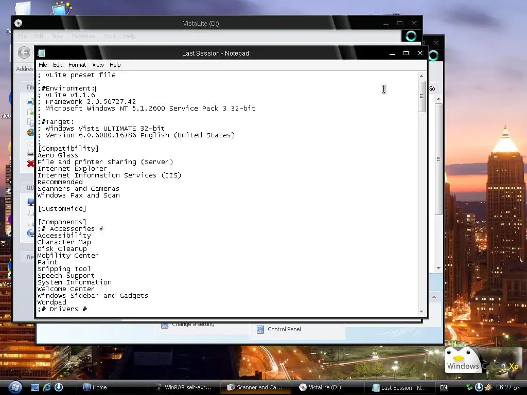Click the '[Compatibility]' section header
The width and height of the screenshot is (527, 395).
[68, 149]
